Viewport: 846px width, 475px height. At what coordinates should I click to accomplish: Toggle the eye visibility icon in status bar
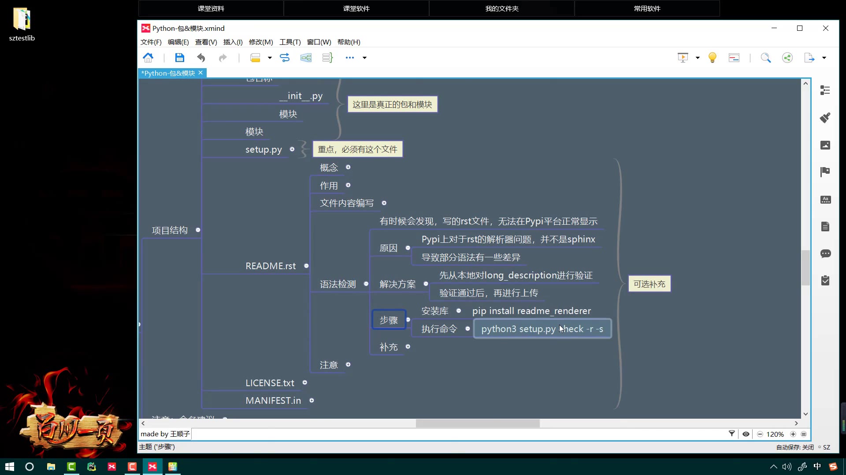point(746,434)
